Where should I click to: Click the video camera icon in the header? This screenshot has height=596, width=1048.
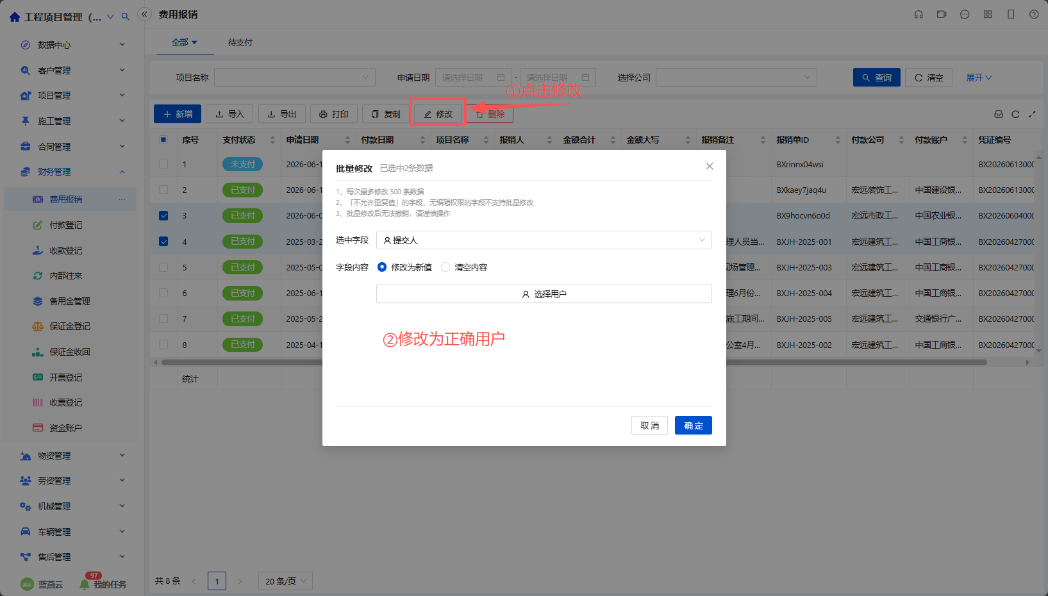(942, 14)
